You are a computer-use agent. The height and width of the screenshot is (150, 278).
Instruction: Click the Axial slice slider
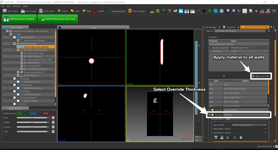(32, 118)
